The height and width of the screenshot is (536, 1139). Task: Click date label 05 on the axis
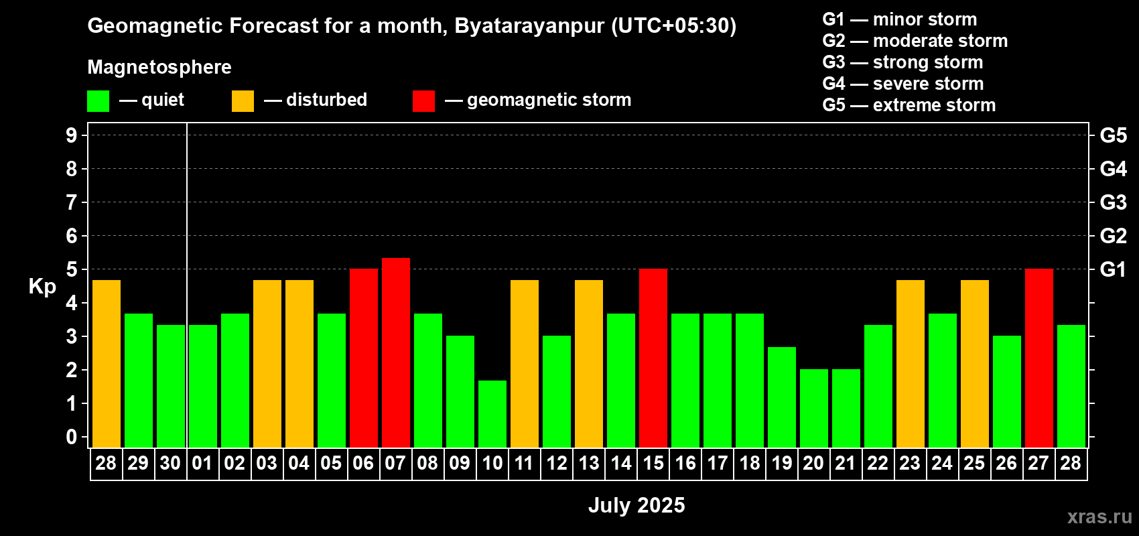[331, 464]
